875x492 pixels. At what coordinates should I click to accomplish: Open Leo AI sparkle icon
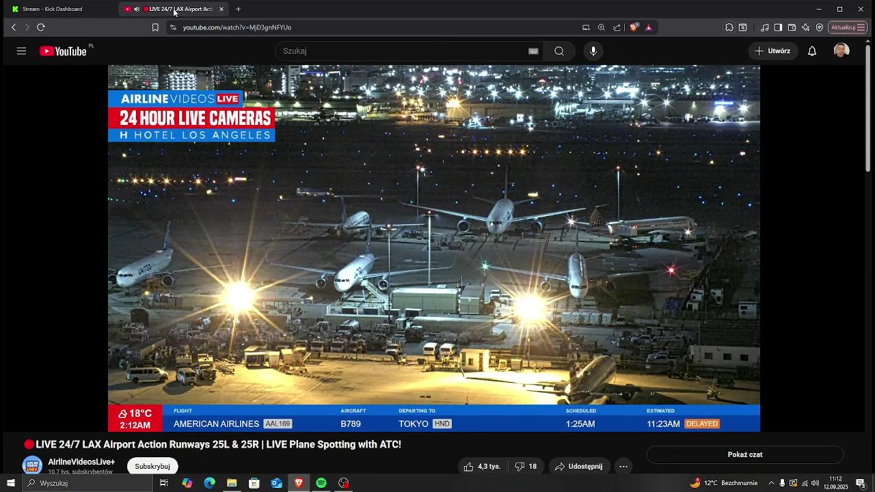coord(806,27)
